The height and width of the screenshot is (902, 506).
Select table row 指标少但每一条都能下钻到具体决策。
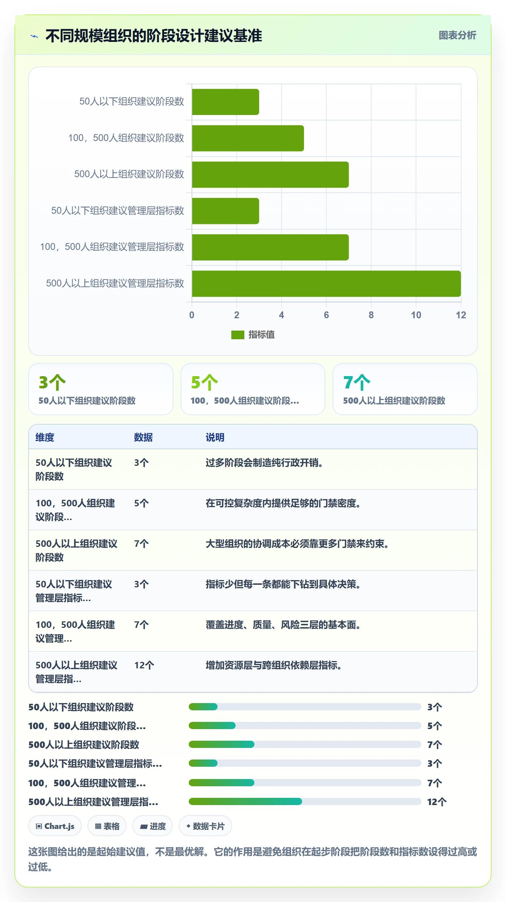click(253, 591)
